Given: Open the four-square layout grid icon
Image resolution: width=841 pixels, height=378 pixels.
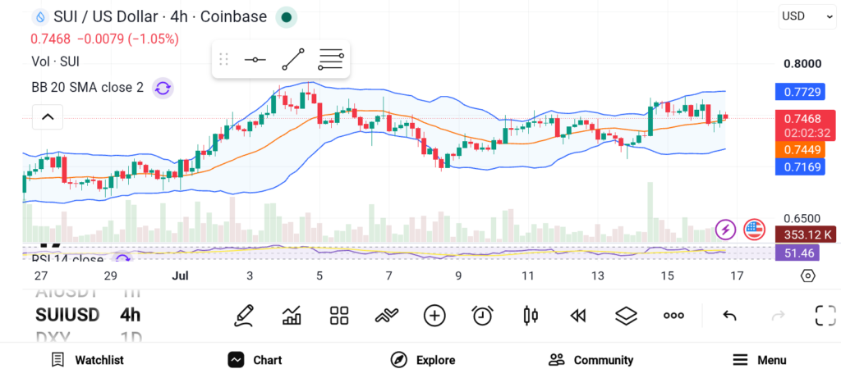Looking at the screenshot, I should click(x=339, y=316).
